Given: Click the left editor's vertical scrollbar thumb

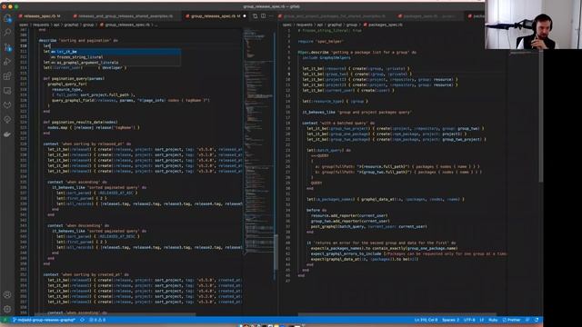Looking at the screenshot, I should (276, 253).
